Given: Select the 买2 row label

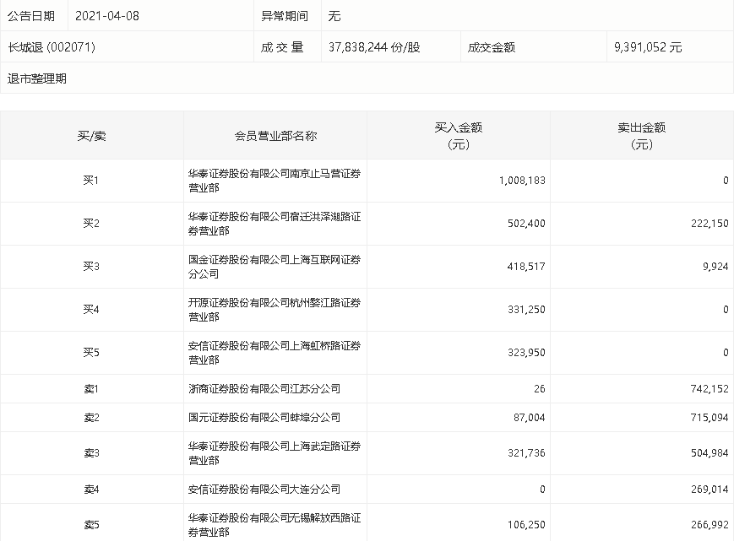Looking at the screenshot, I should [x=91, y=223].
